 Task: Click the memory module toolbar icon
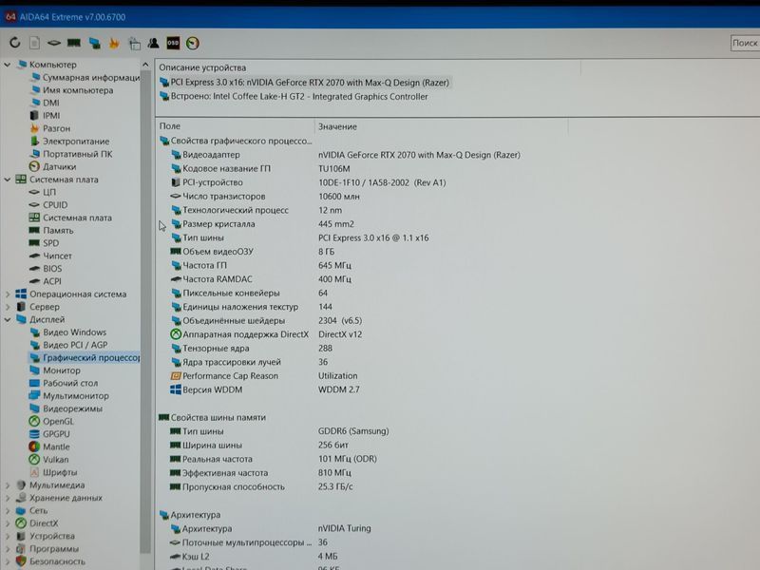pyautogui.click(x=74, y=43)
